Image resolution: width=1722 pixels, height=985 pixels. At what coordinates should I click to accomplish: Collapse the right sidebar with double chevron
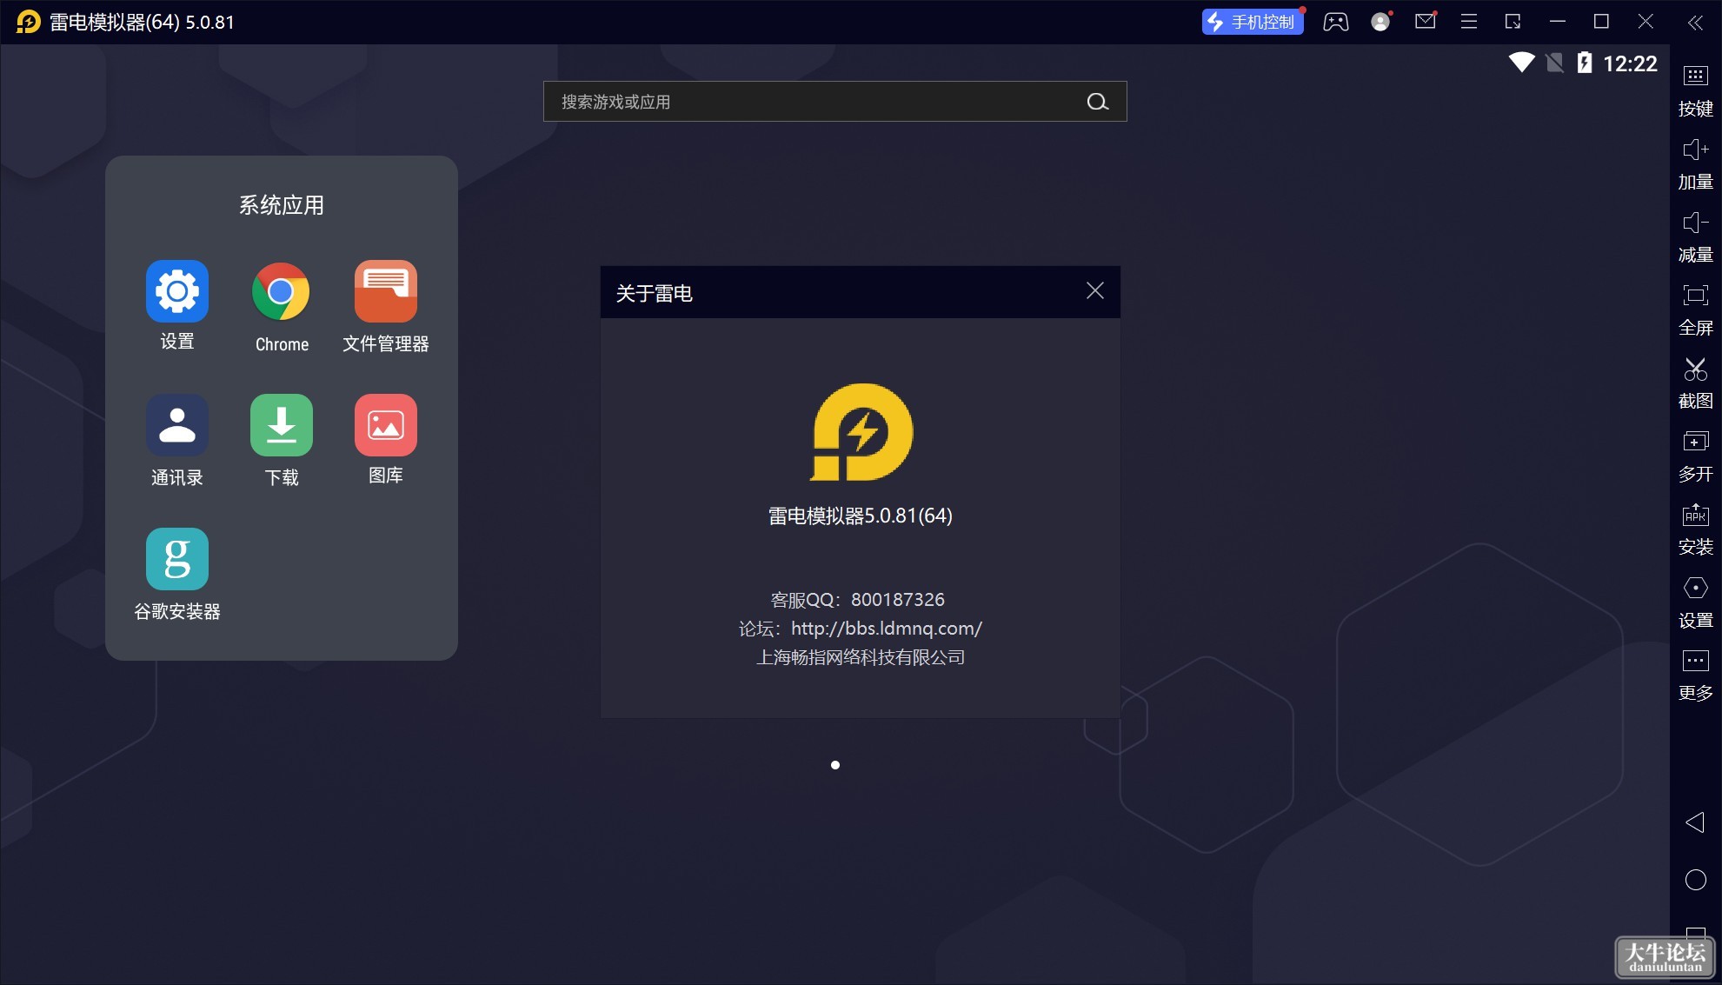[x=1695, y=23]
